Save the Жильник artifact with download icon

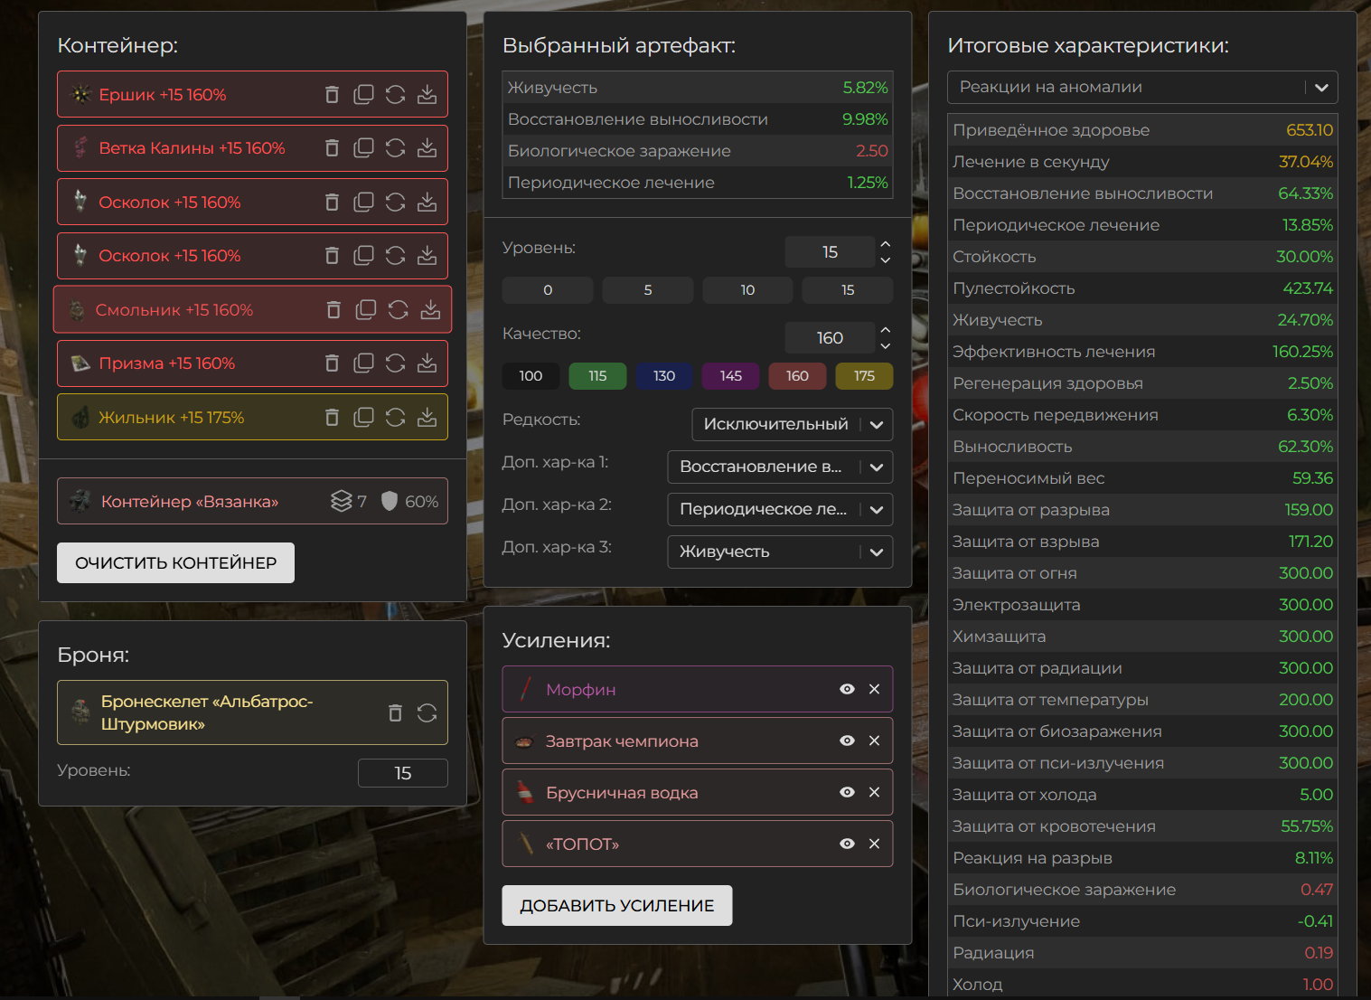427,418
